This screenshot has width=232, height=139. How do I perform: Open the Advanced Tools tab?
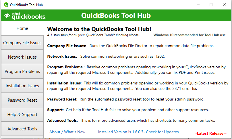tap(22, 129)
